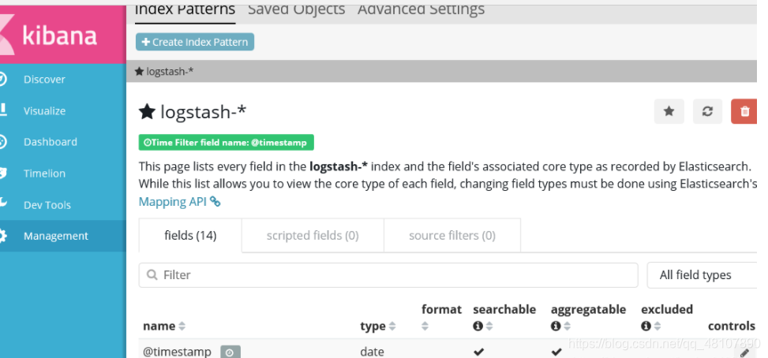Switch to Advanced Settings tab

coord(421,9)
